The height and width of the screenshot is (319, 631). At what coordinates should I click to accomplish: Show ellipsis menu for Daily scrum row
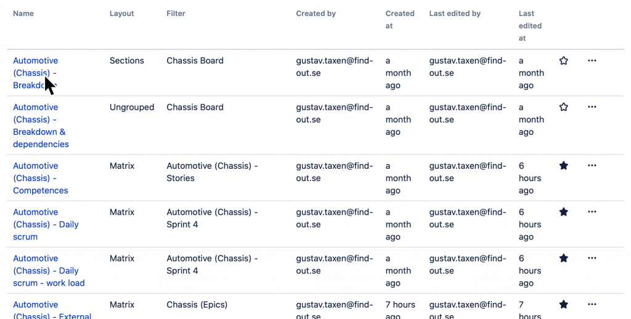(592, 212)
